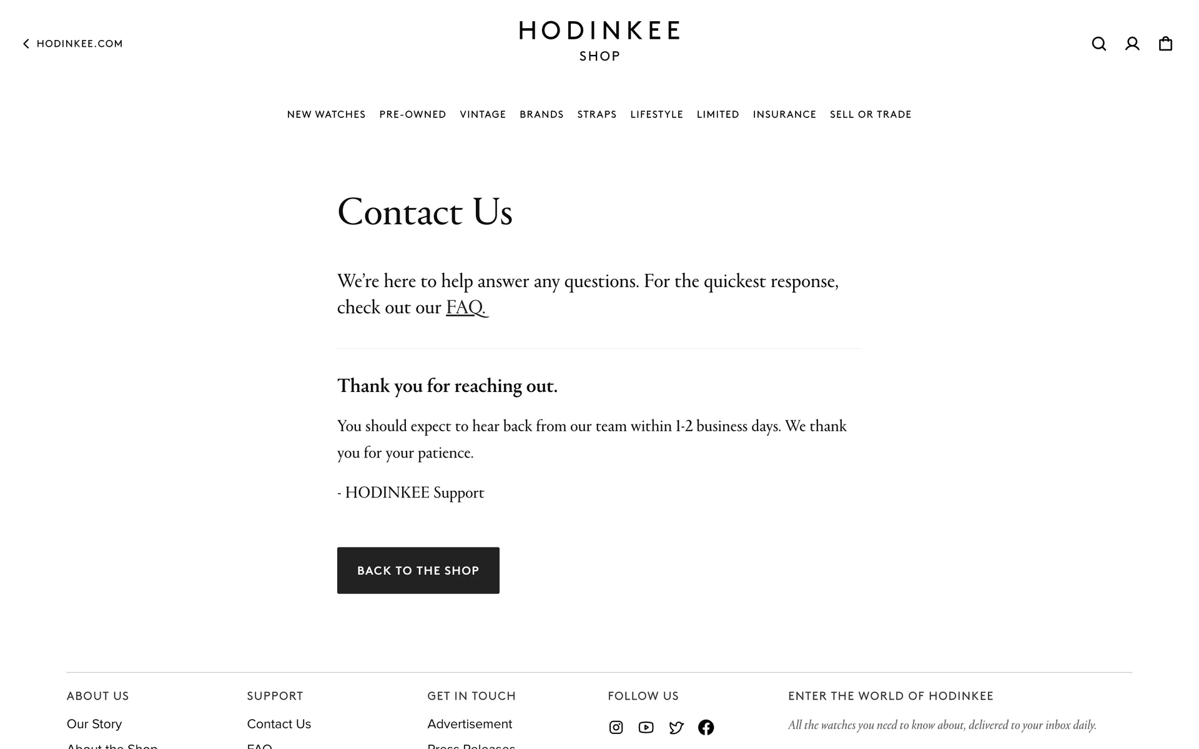Open Sell or Trade page
The image size is (1199, 749).
pos(870,114)
